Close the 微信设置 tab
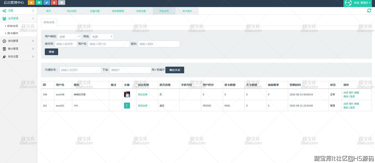Viewport: 375px width, 163px height. 150,10
